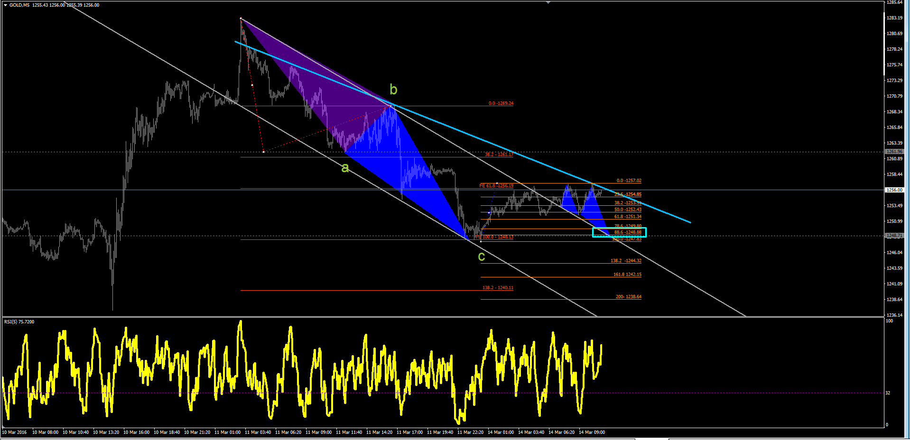Click the '200- 1238.64' Fibonacci label
Viewport: 910px width, 440px height.
point(629,297)
